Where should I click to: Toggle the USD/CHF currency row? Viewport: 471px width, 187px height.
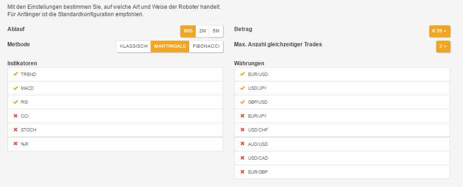[x=342, y=130]
